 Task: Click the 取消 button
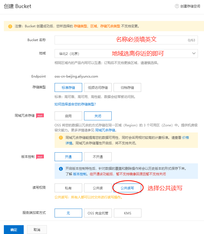coord(37,230)
